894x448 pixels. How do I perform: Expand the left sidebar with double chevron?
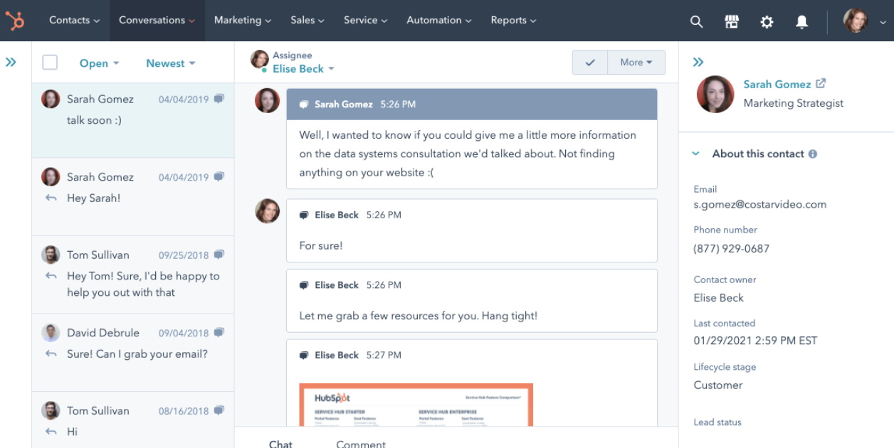11,62
